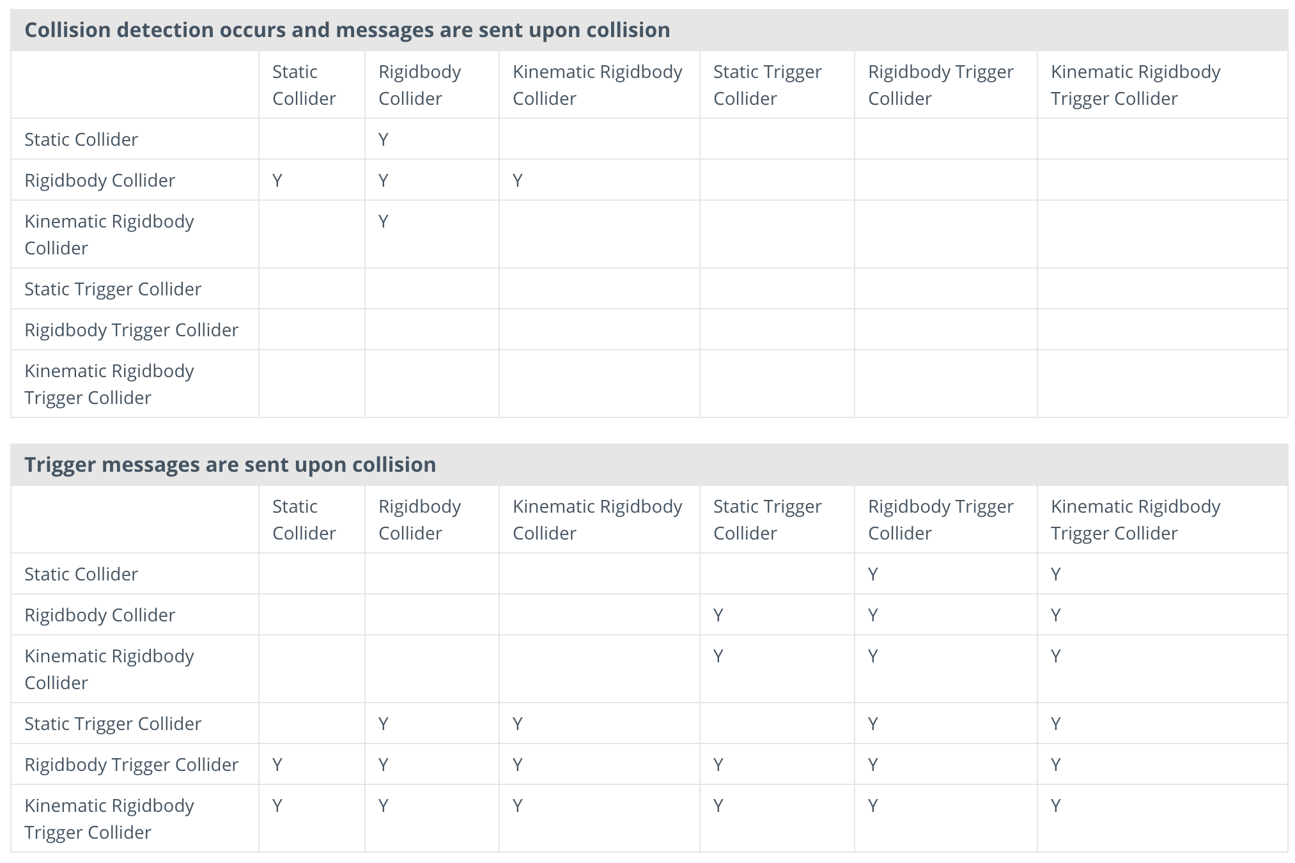The width and height of the screenshot is (1295, 863).
Task: Click the Y in collision table's Kinematic Rigidbody Collider row
Action: click(384, 221)
